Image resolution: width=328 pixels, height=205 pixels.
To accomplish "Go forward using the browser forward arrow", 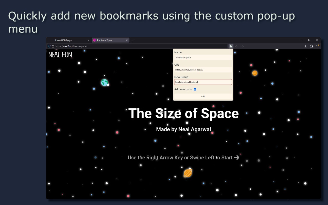I will tap(242, 46).
